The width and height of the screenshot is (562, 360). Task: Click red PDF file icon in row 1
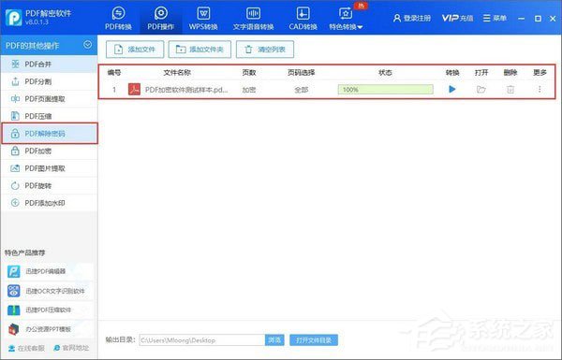click(134, 90)
